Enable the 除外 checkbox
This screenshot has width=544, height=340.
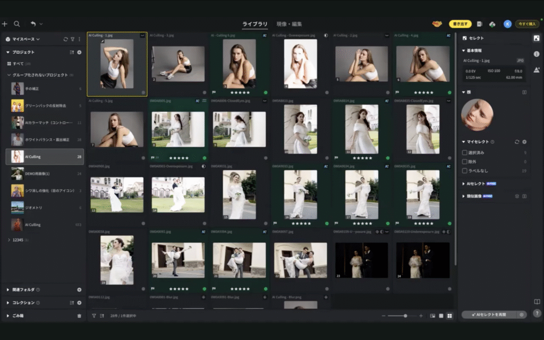tap(465, 161)
